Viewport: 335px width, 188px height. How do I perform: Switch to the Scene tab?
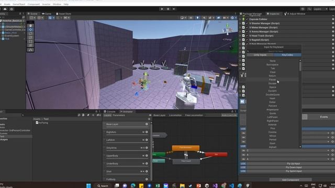32,14
